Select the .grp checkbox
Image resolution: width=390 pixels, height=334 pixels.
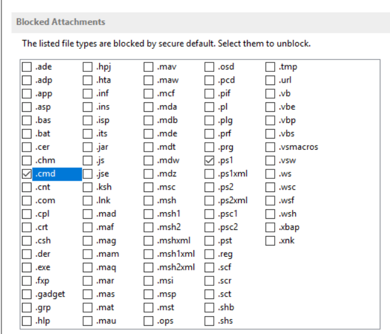pos(27,308)
